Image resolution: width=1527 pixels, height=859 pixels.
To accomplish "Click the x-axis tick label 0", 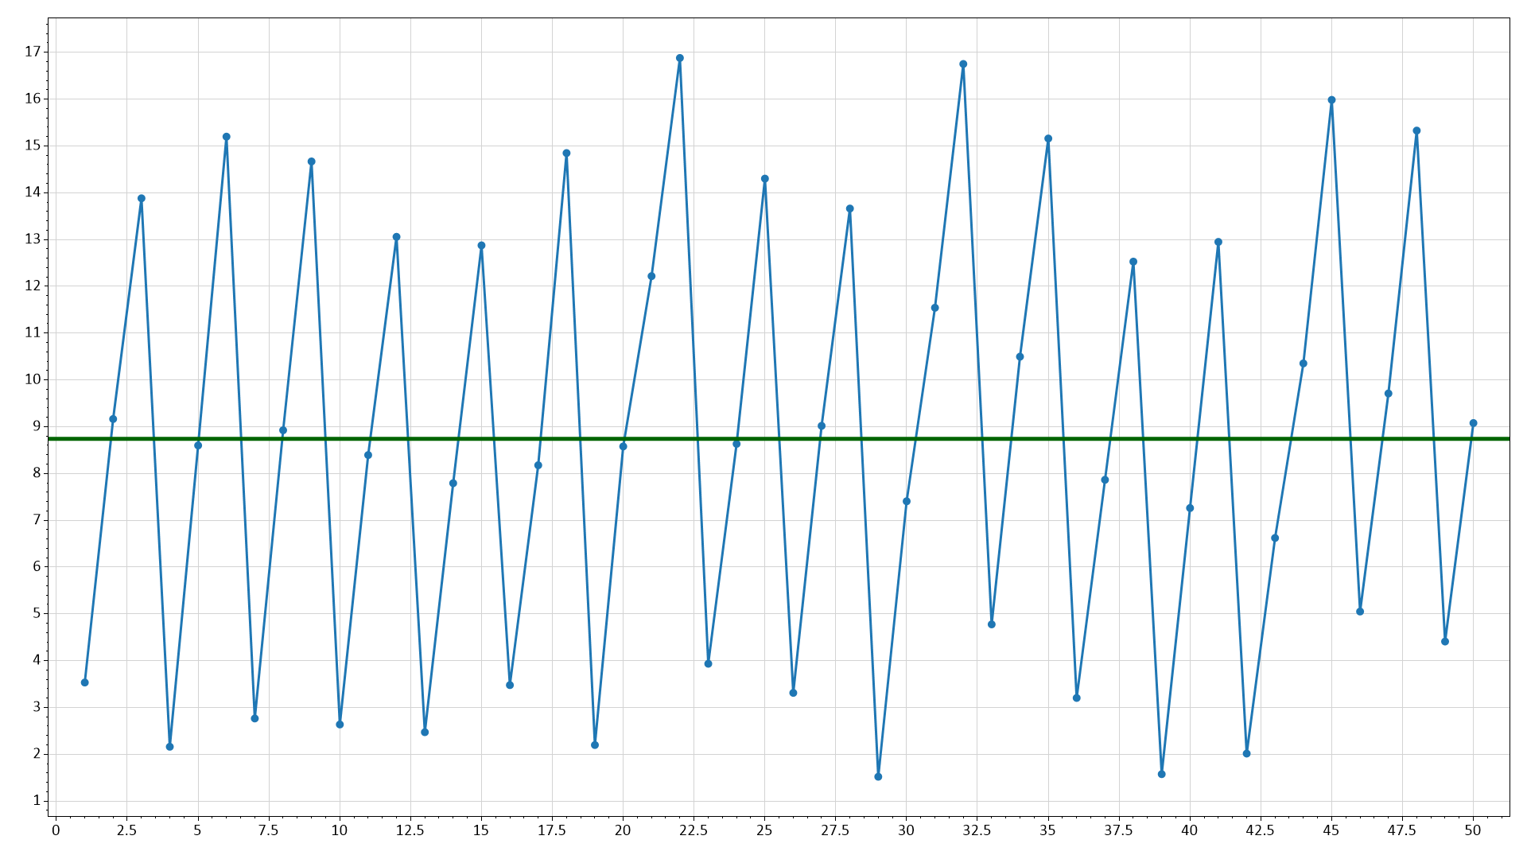I will pyautogui.click(x=56, y=830).
